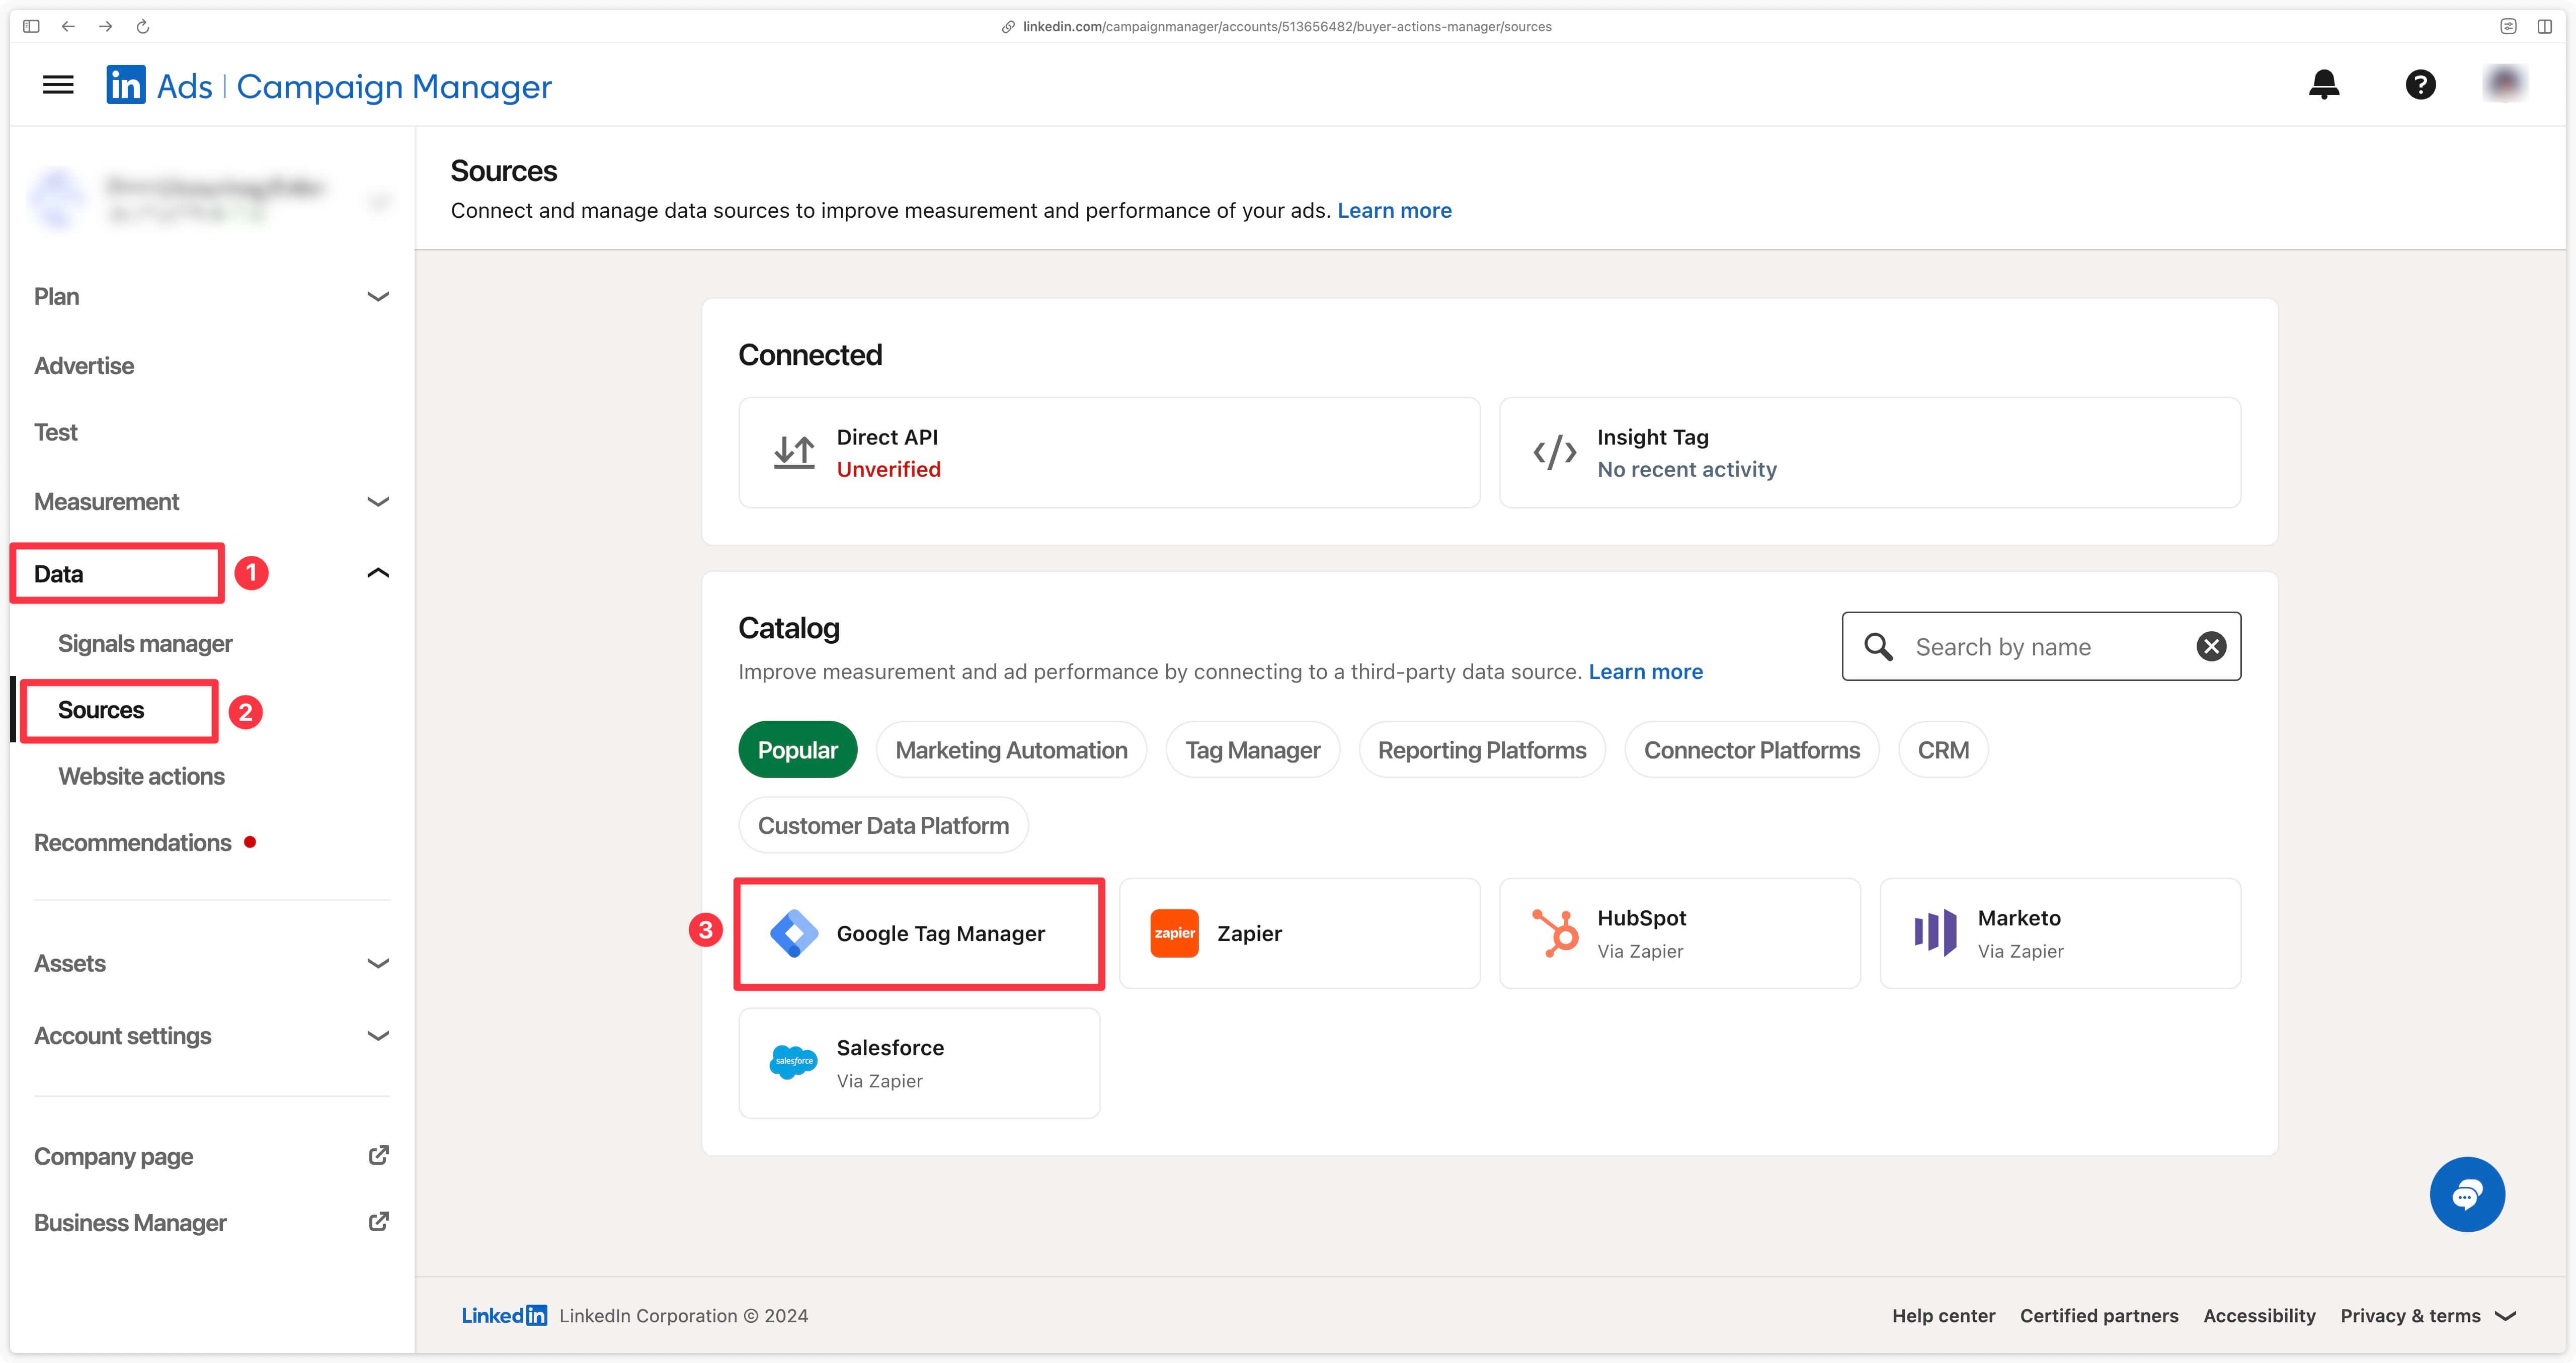Click the Business Manager sidebar label
This screenshot has height=1363, width=2576.
130,1223
